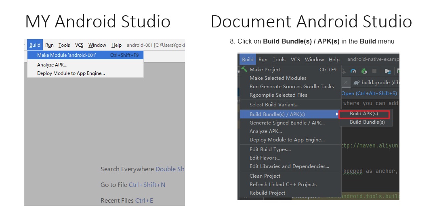Viewport: 437px width, 222px height.
Task: Close the editor tab using its X
Action: tap(346, 82)
